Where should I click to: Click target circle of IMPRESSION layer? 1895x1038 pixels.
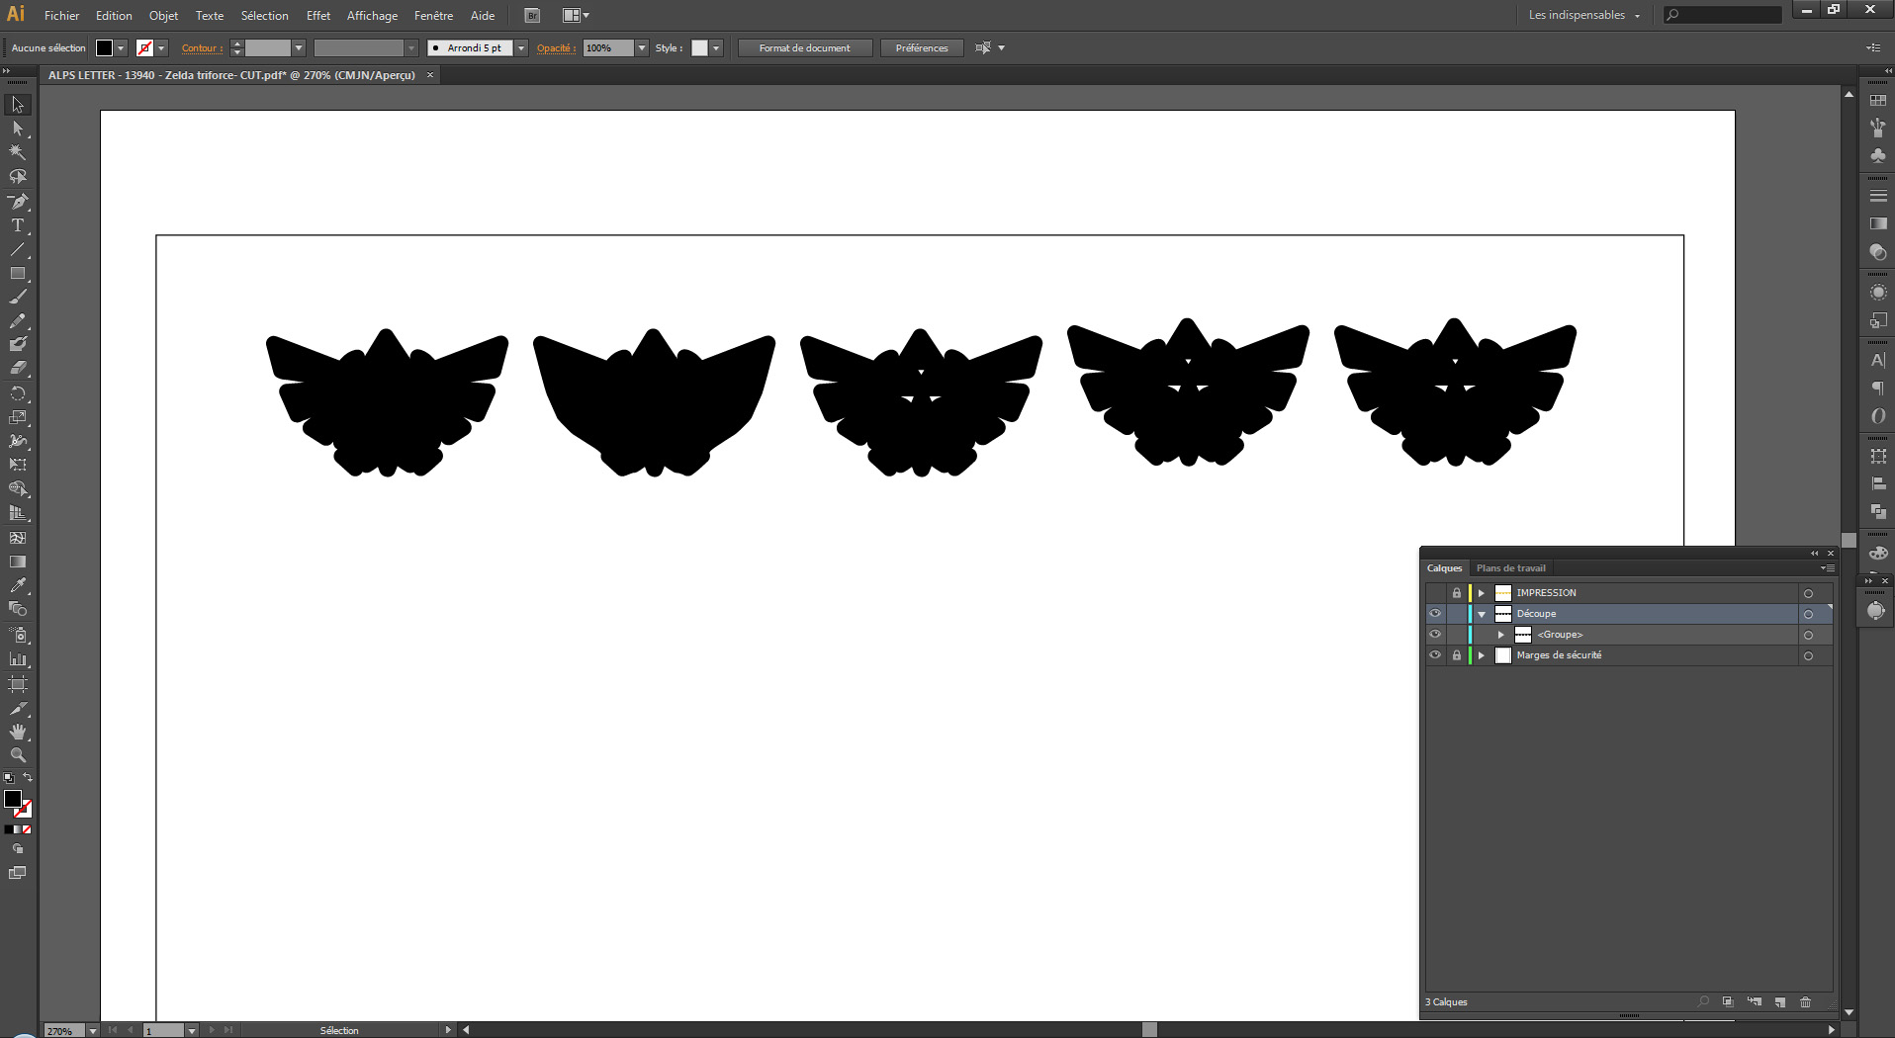[x=1808, y=593]
